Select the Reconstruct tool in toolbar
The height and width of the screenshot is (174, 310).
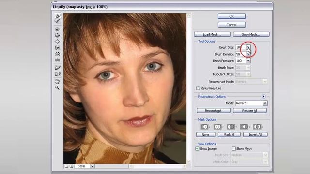[57, 21]
